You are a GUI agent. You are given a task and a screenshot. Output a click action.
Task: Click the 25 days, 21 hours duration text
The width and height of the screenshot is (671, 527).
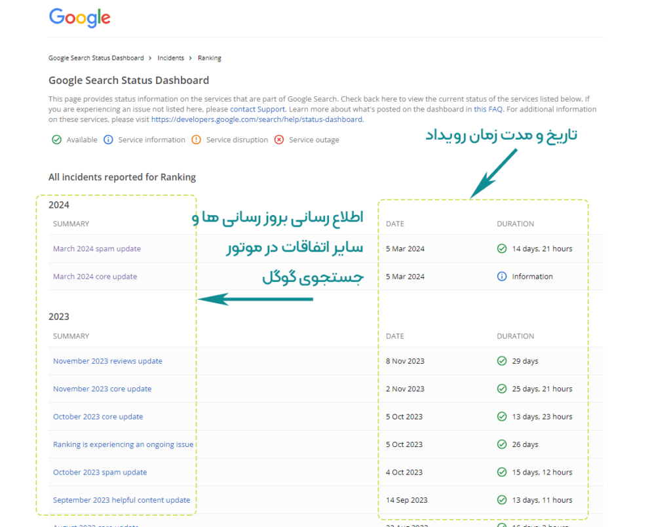coord(542,389)
